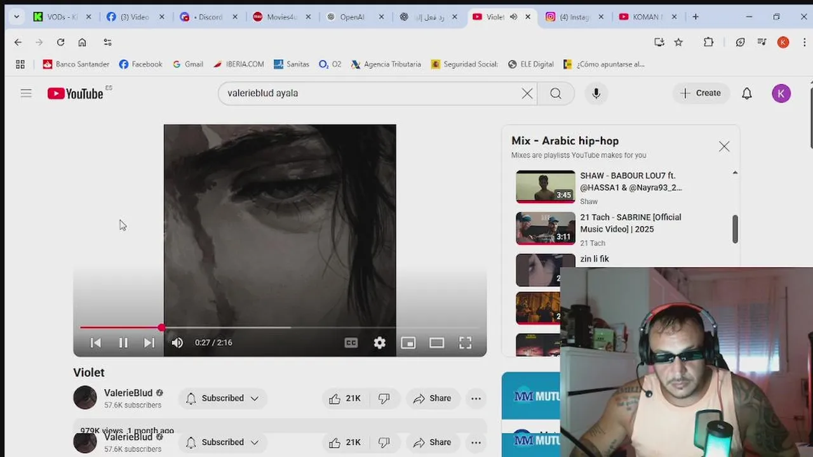
Task: Share the video under the Violet title
Action: click(433, 398)
